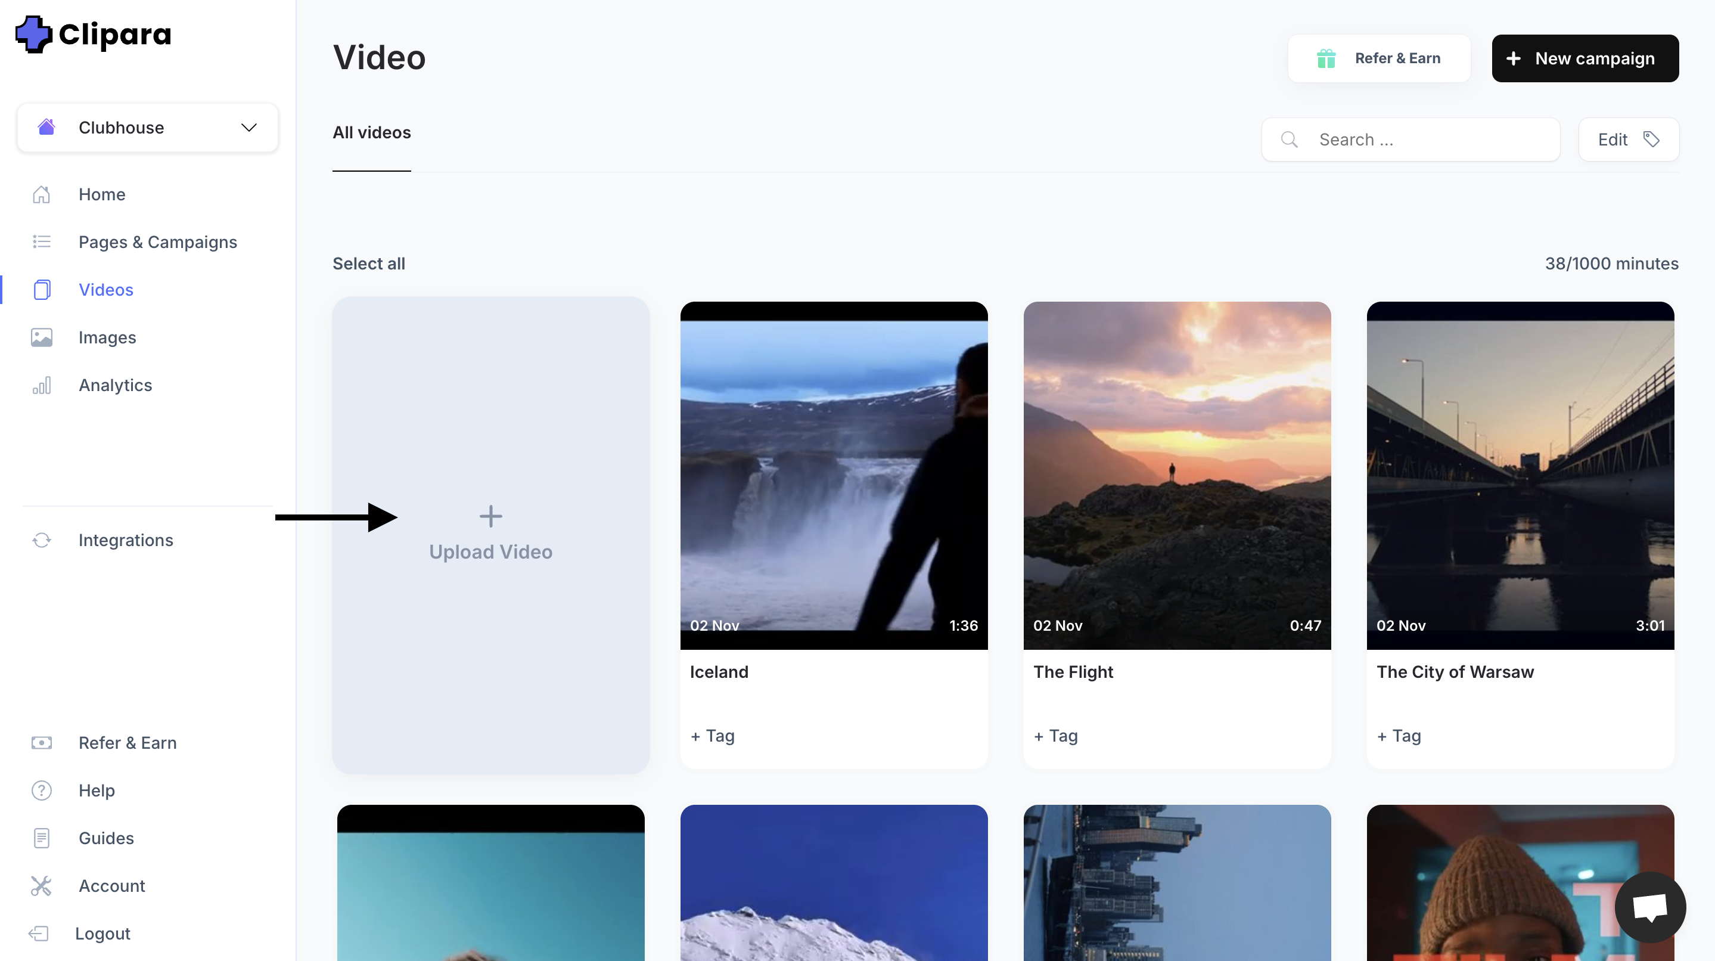Click the Edit tags button
Image resolution: width=1715 pixels, height=961 pixels.
(x=1629, y=140)
